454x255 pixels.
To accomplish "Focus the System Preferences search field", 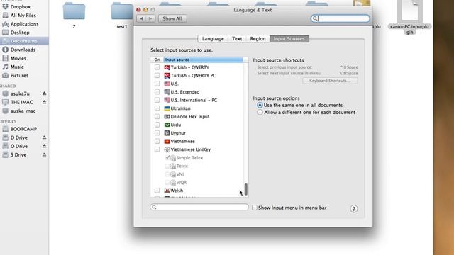I will (x=340, y=18).
